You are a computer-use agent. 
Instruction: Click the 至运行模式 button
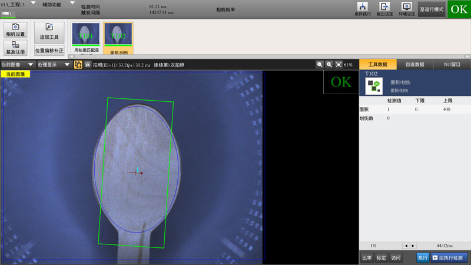coord(432,10)
